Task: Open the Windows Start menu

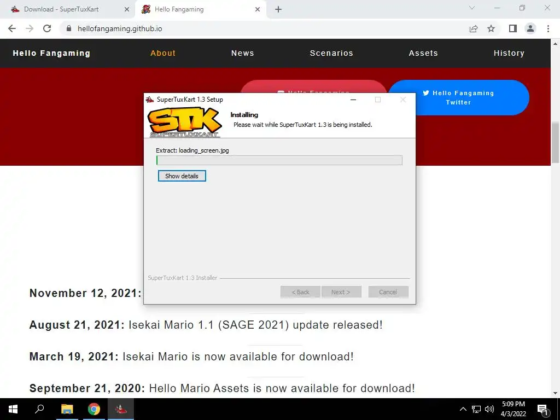Action: pos(13,409)
